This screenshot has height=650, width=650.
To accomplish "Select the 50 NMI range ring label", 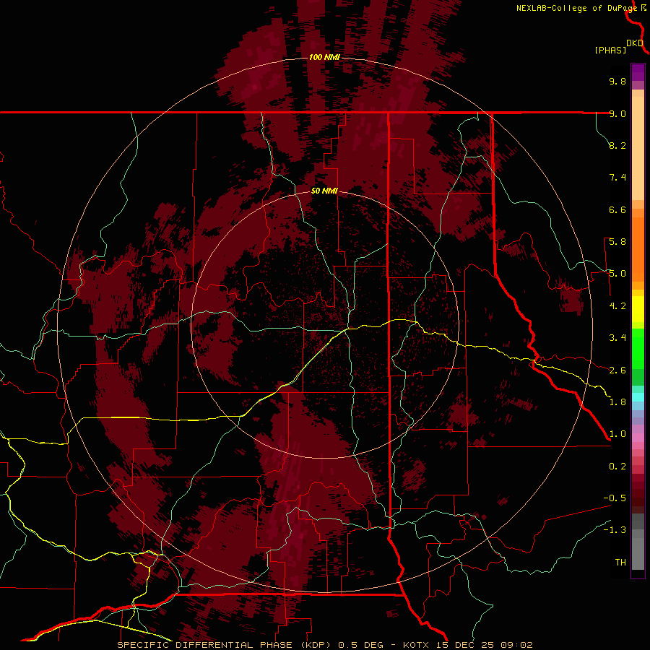I will [324, 191].
